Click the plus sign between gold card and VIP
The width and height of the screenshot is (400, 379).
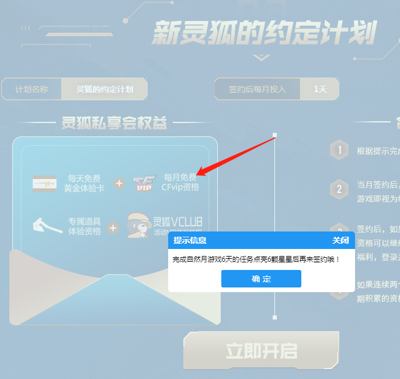pos(119,184)
